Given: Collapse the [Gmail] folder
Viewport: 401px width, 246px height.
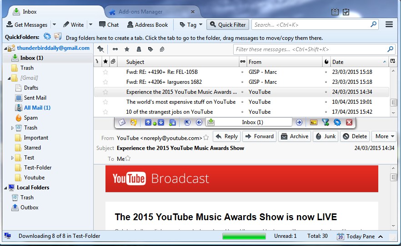Looking at the screenshot, I should click(x=9, y=78).
